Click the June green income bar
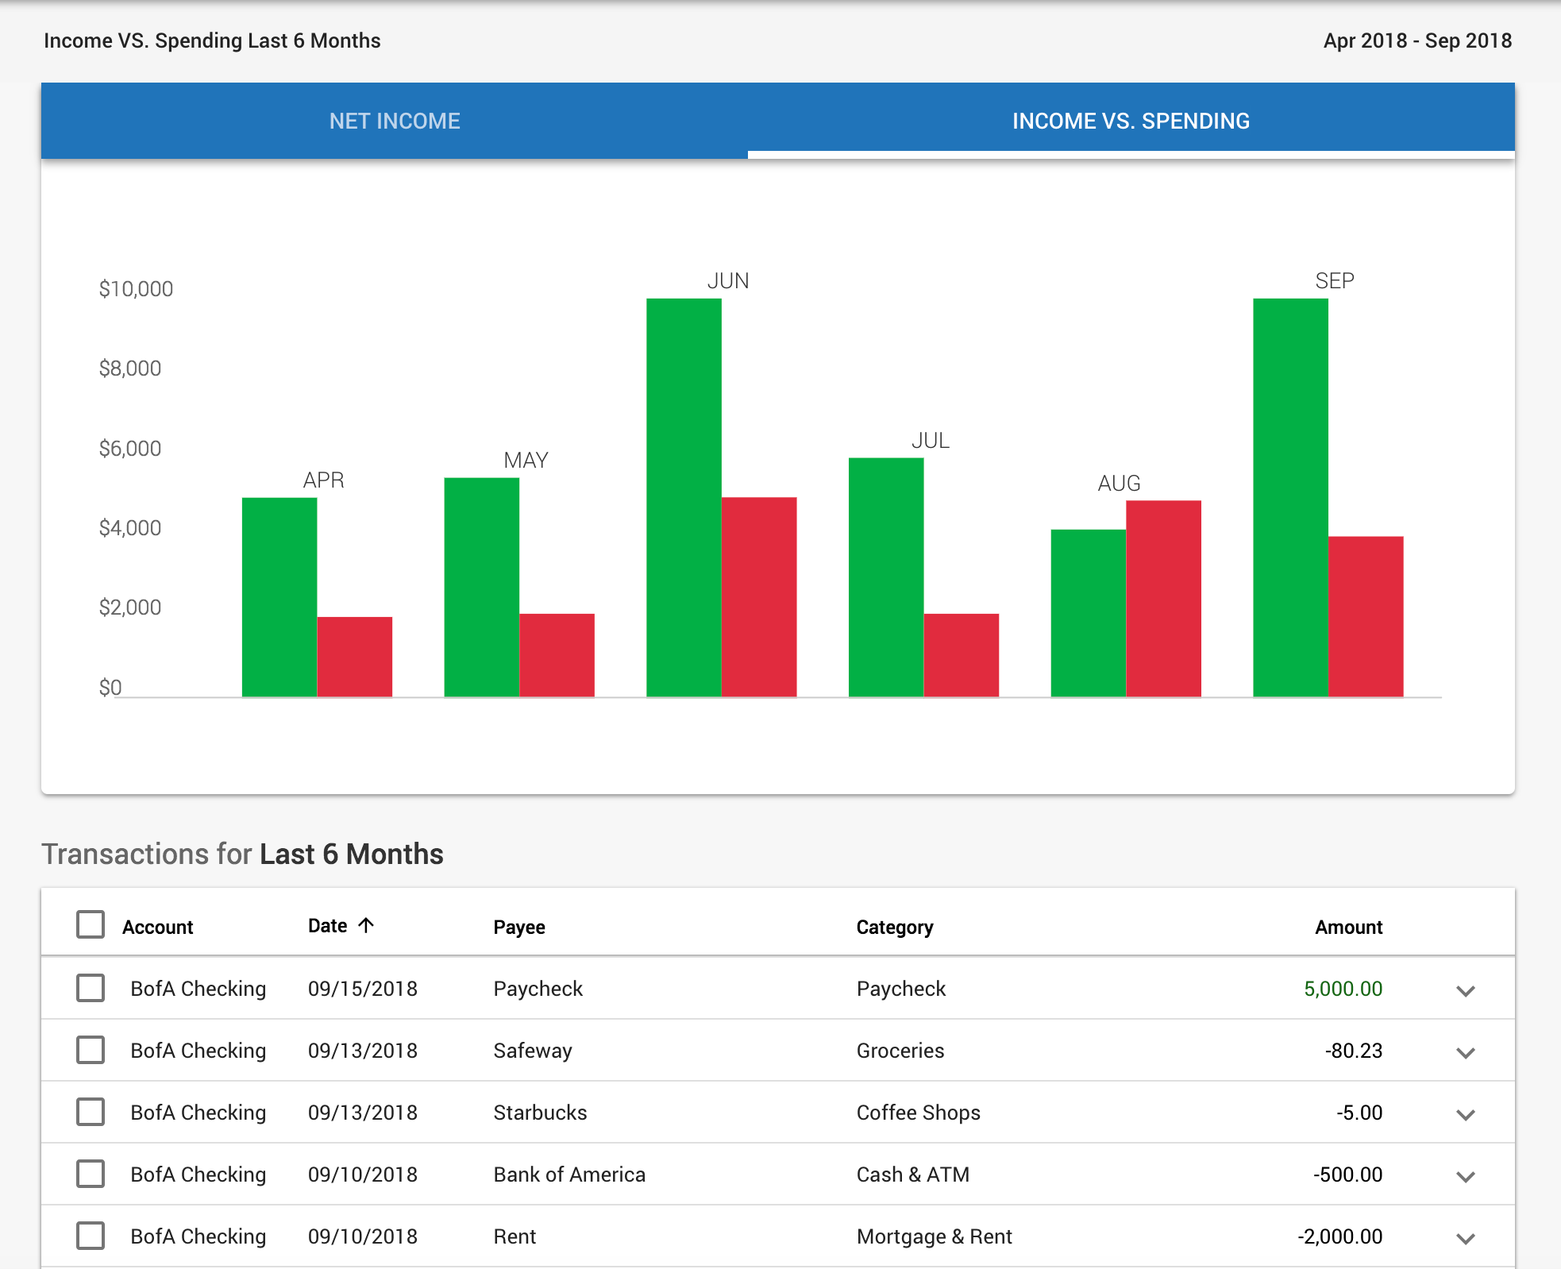The image size is (1561, 1269). [x=684, y=498]
